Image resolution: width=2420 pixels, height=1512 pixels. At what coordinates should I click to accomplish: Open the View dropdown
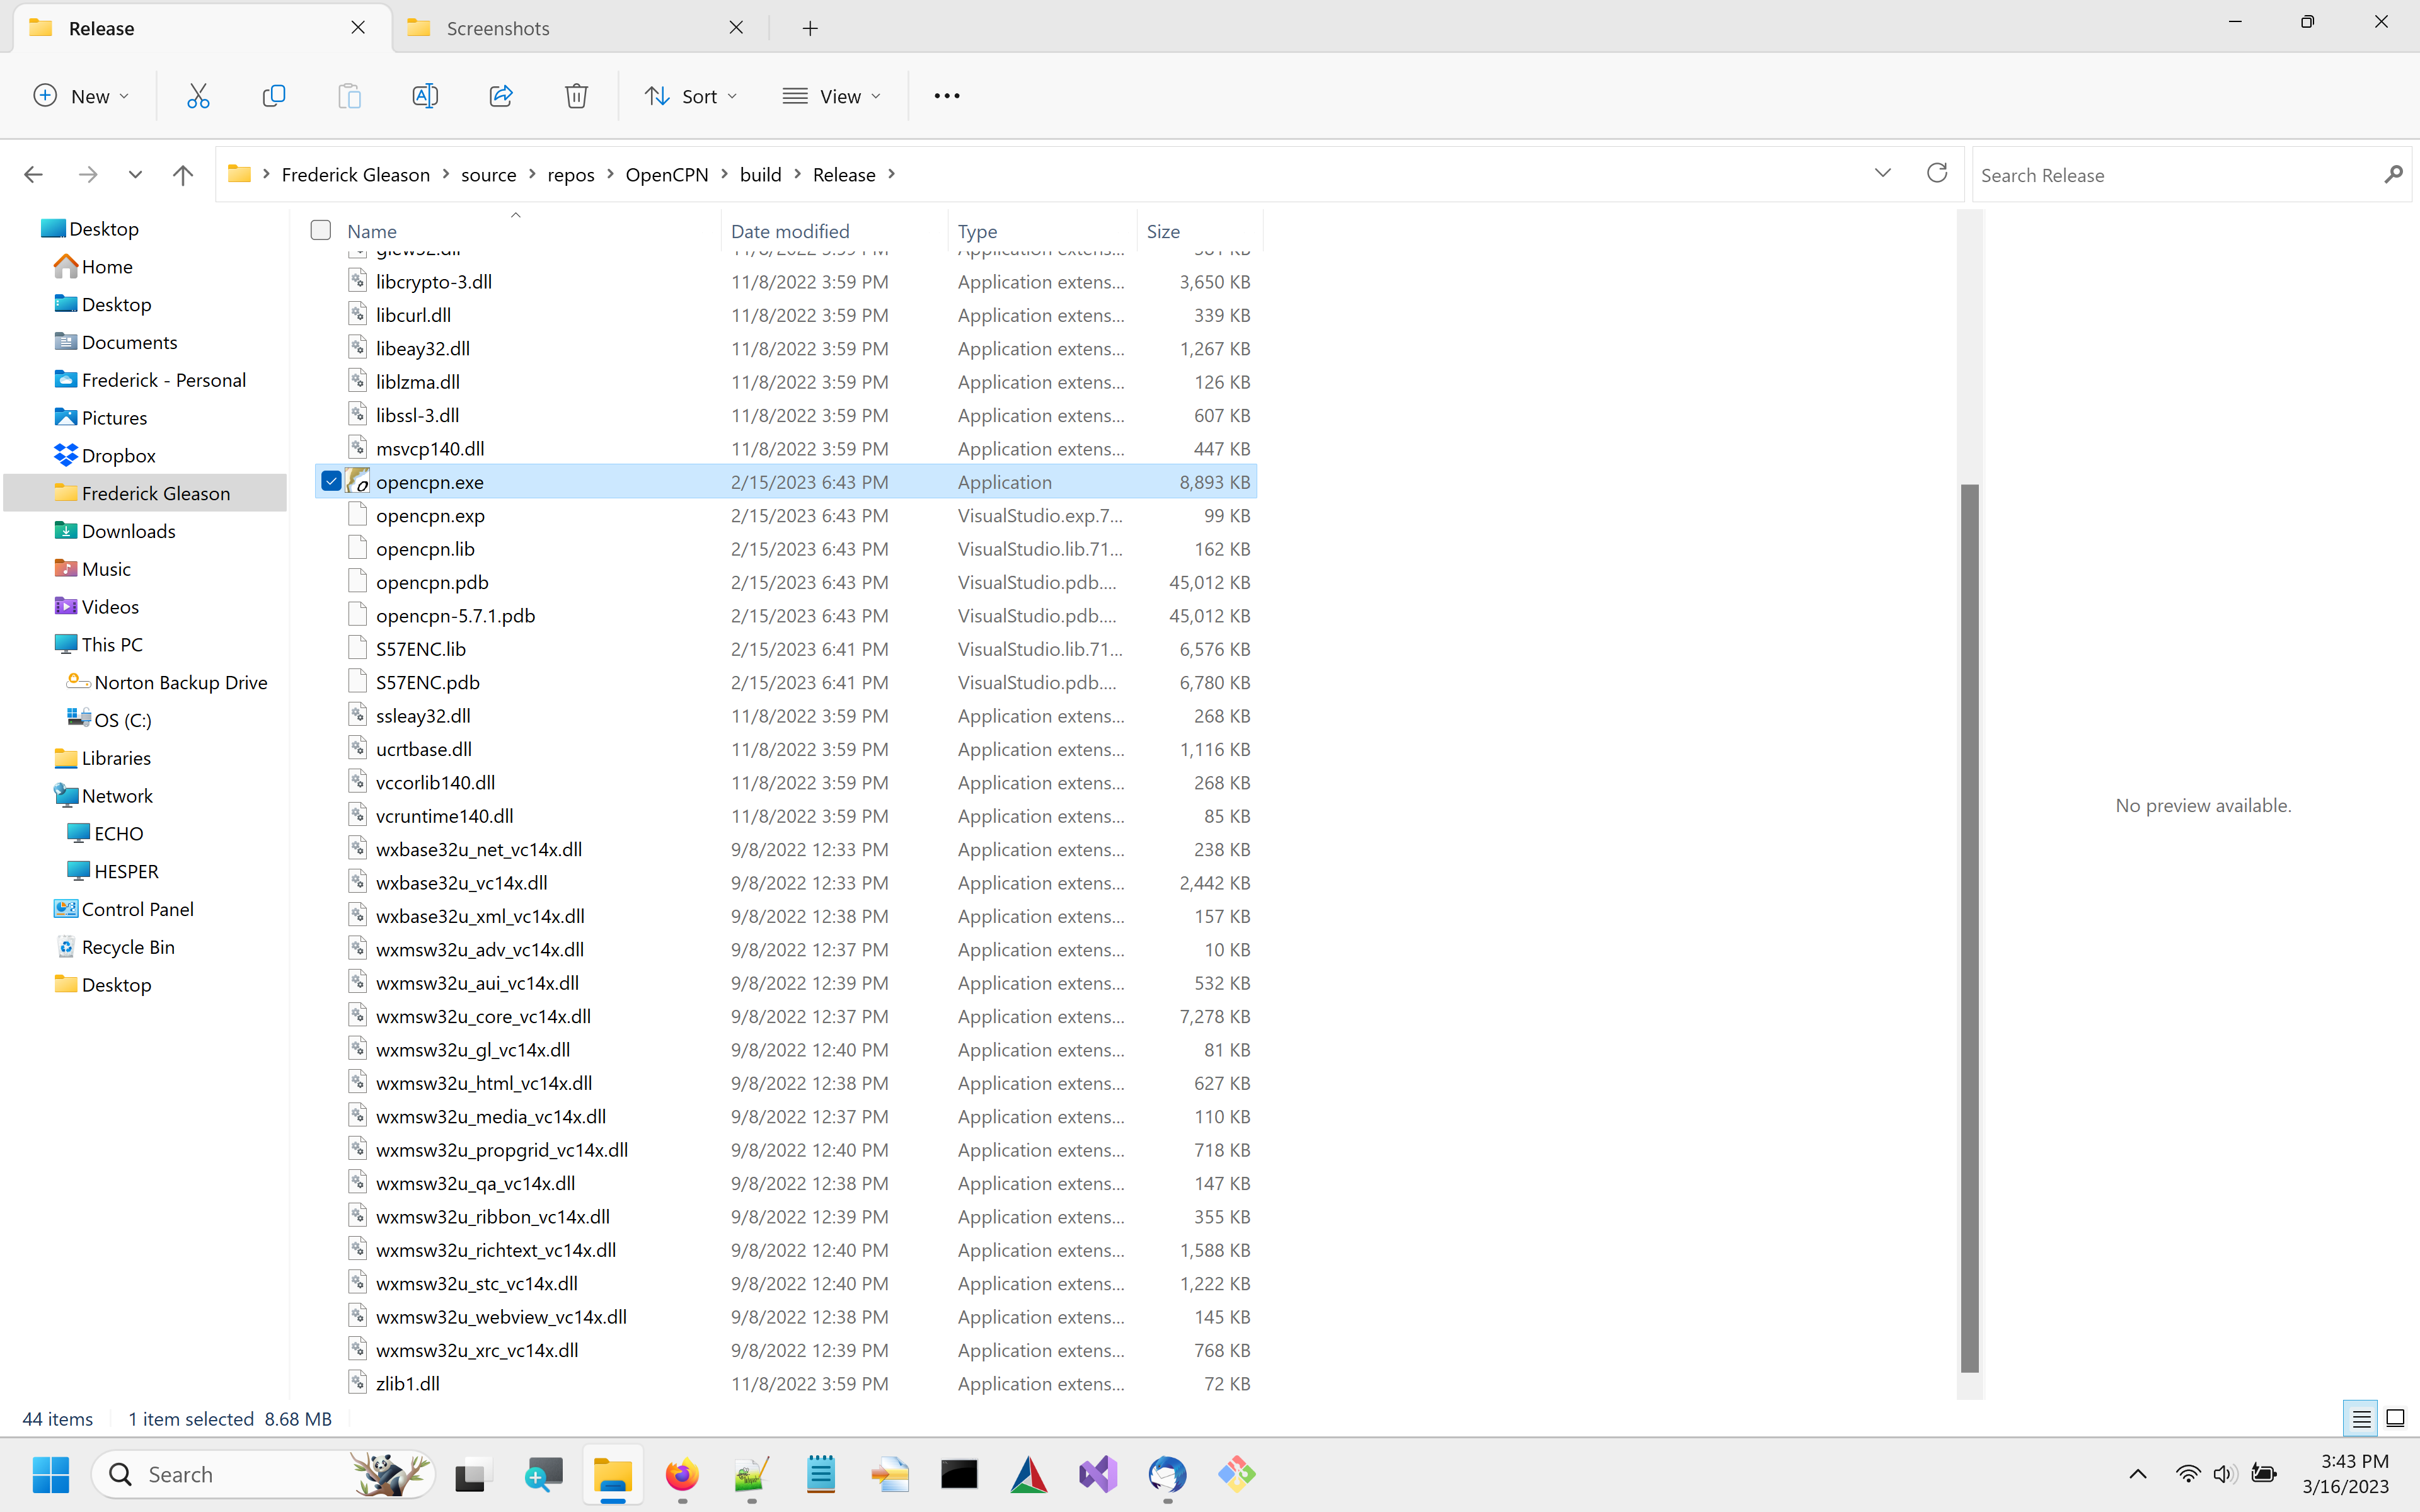[x=832, y=96]
